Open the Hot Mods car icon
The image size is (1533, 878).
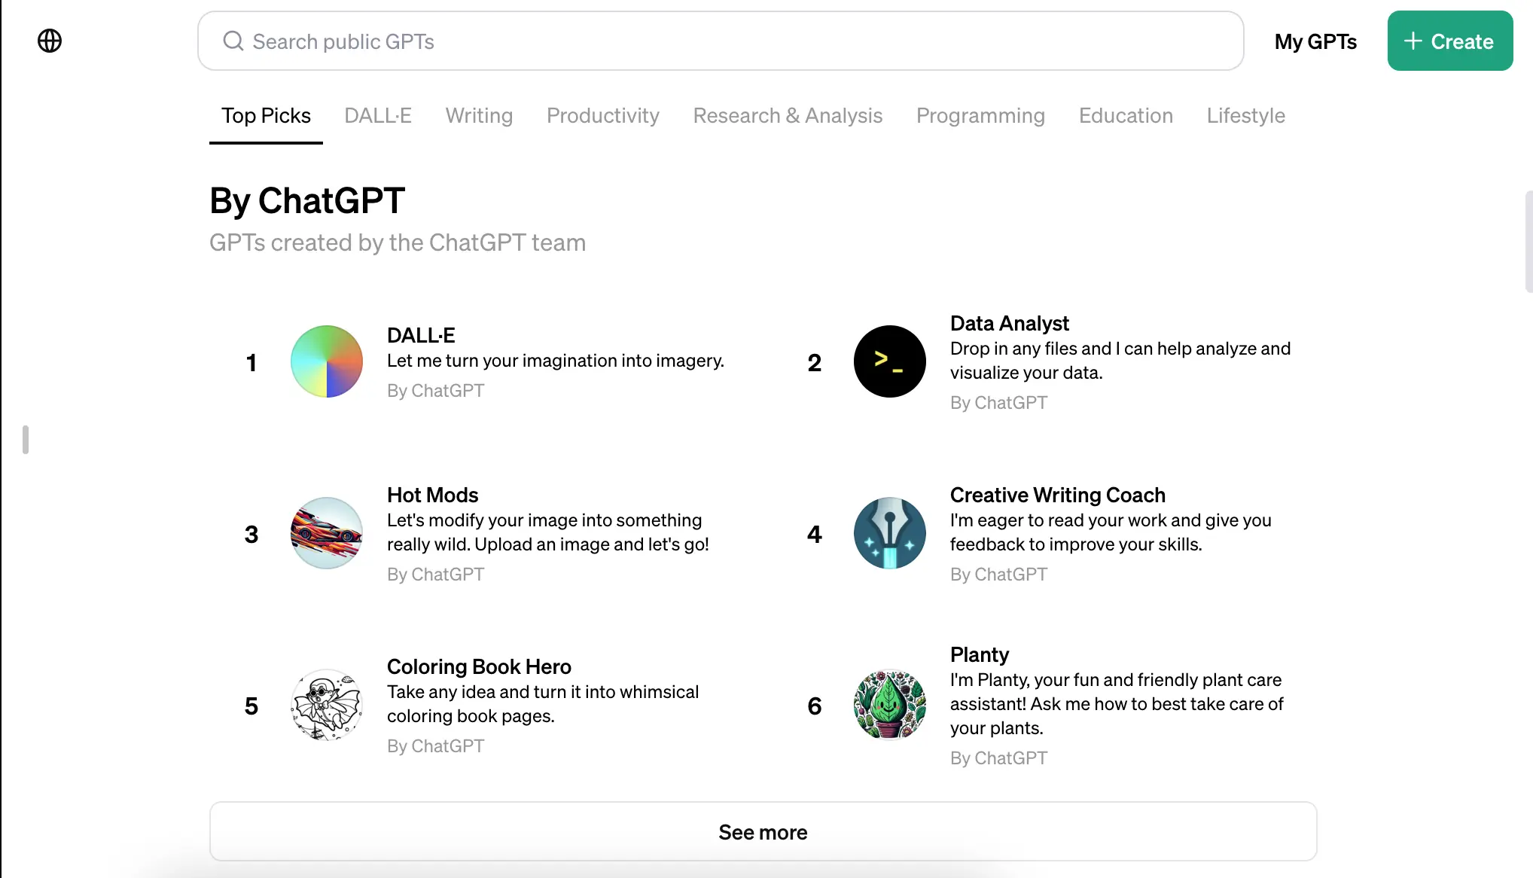coord(327,533)
